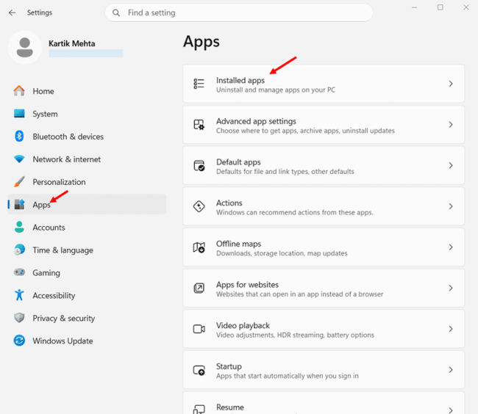
Task: Select Accounts in sidebar
Action: click(88, 228)
